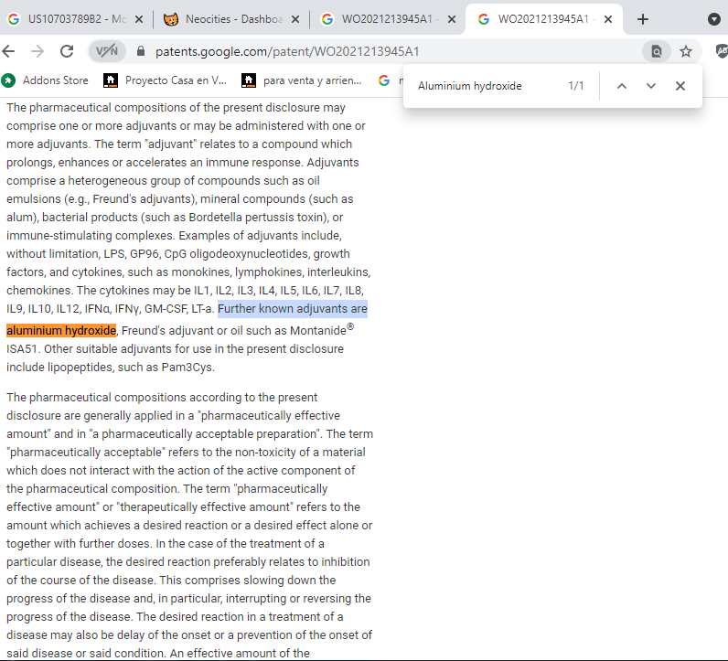Click the browser back arrow
Screen dimensions: 728x661
coord(9,51)
